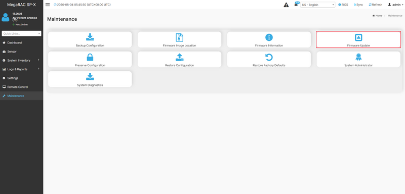Screen dimensions: 405x194
Task: Open the Quick Links dropdown
Action: pos(21,33)
